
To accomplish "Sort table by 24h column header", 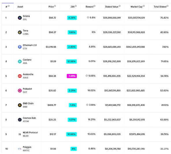I will point(73,7).
